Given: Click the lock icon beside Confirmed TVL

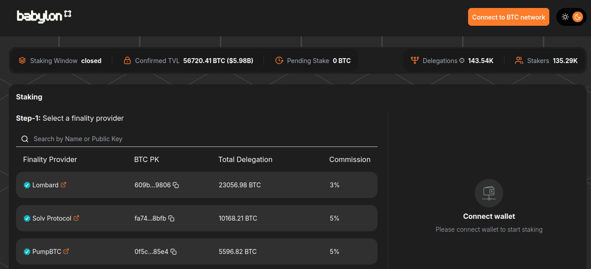Looking at the screenshot, I should tap(127, 60).
